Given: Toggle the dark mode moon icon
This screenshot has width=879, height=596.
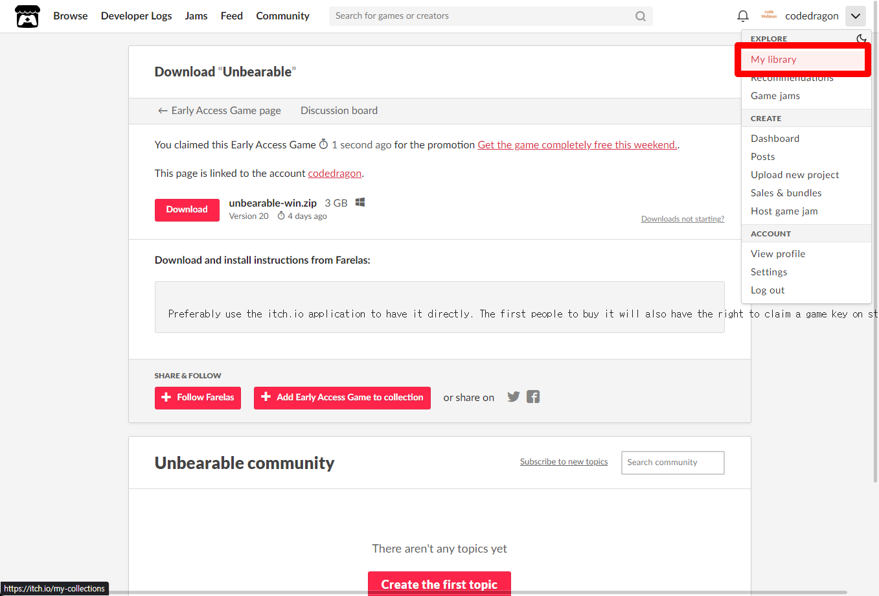Looking at the screenshot, I should coord(861,39).
